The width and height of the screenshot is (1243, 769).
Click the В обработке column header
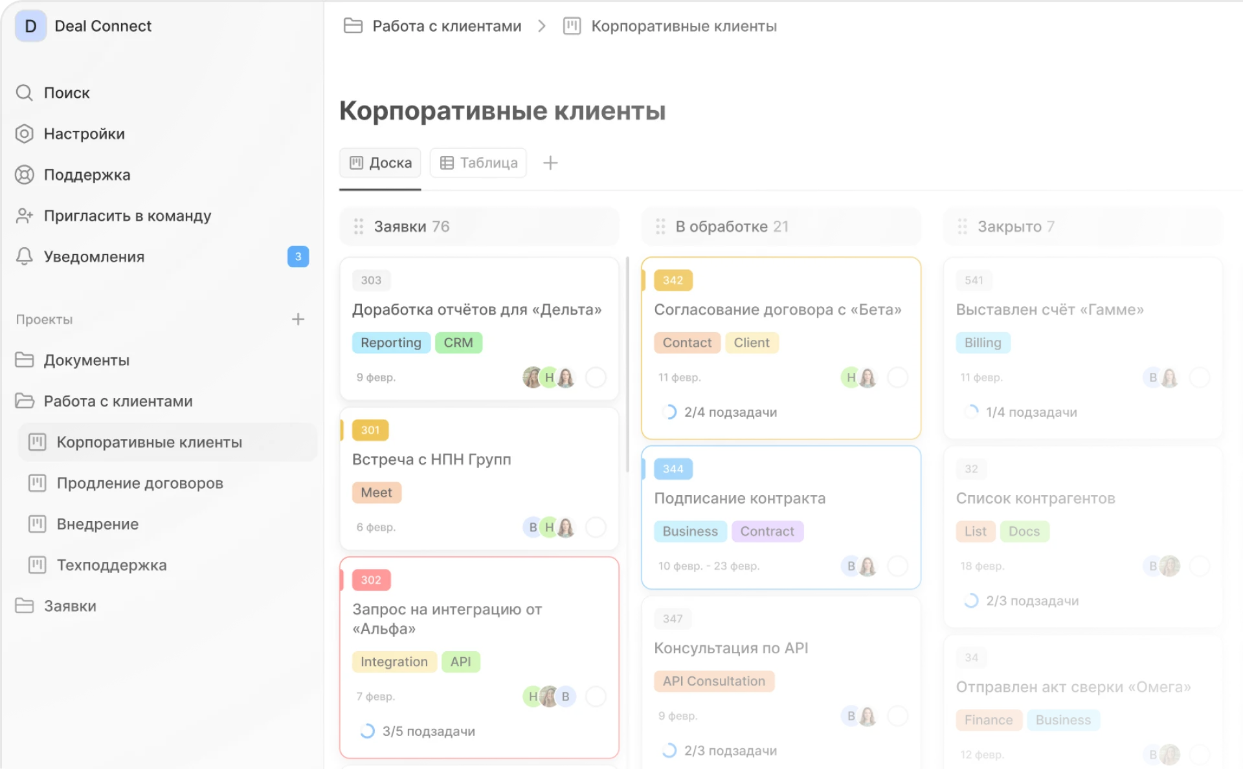click(x=781, y=227)
